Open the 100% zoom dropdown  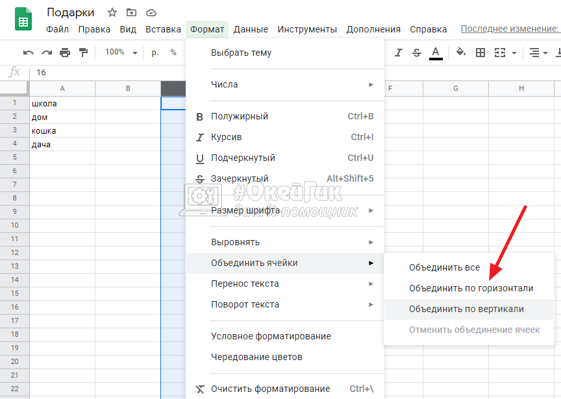tap(121, 53)
